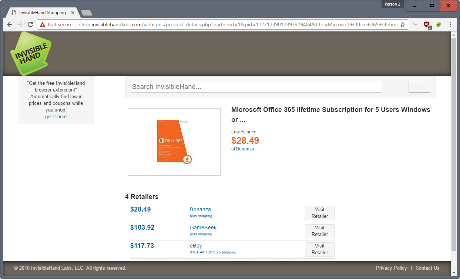The width and height of the screenshot is (460, 279).
Task: Open a new browser tab
Action: [x=87, y=13]
